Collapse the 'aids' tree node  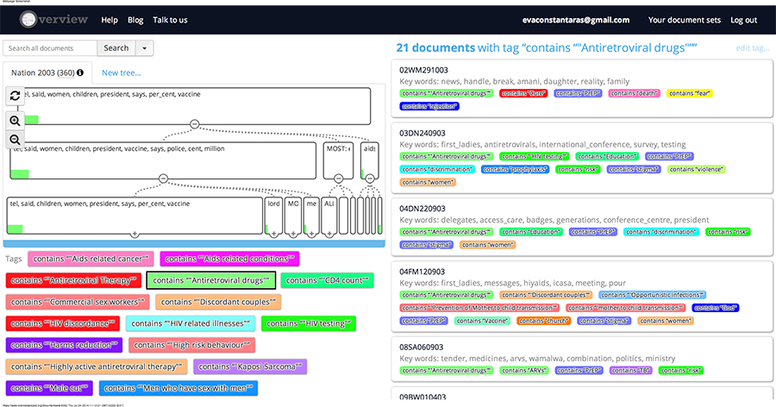369,178
